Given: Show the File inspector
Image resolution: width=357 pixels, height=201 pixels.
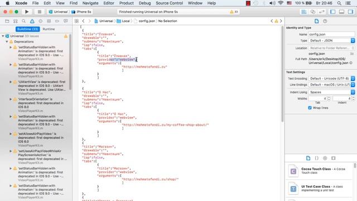Looking at the screenshot, I should pos(316,21).
